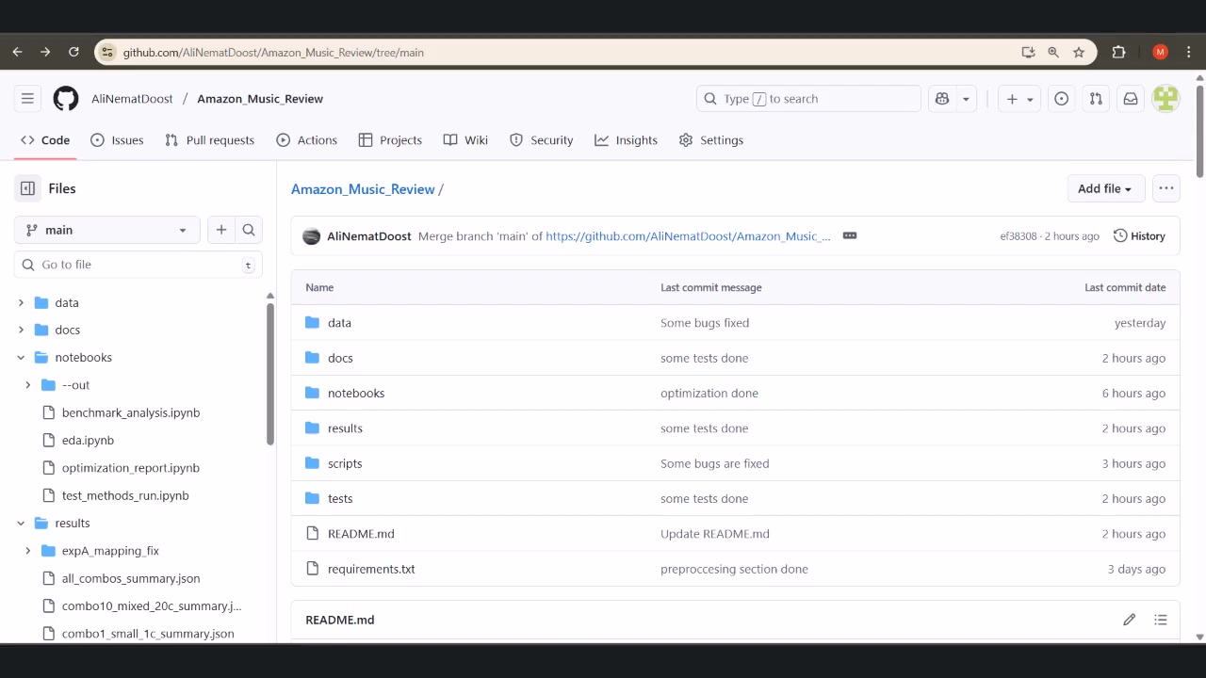Open the scripts folder in the file list

tap(345, 463)
